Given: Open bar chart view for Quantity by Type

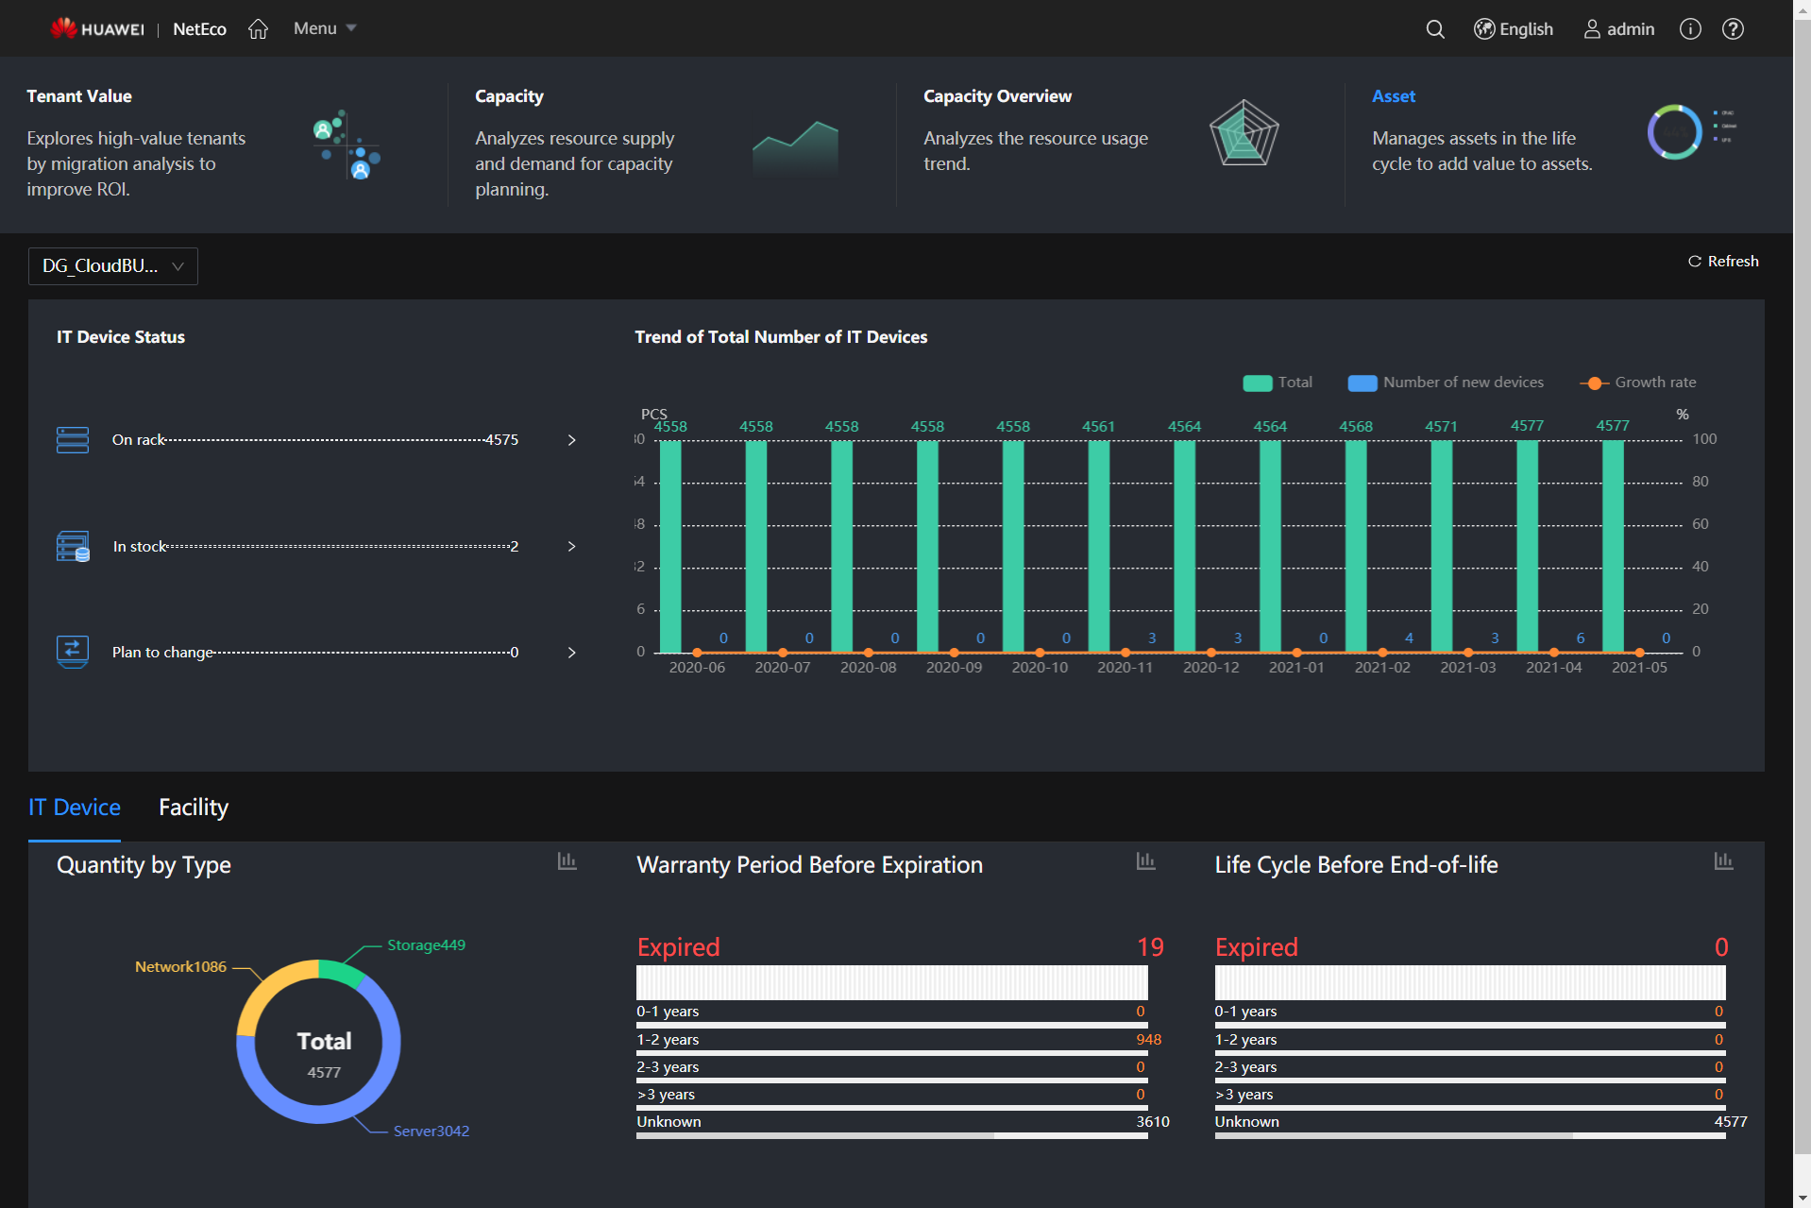Looking at the screenshot, I should click(567, 862).
